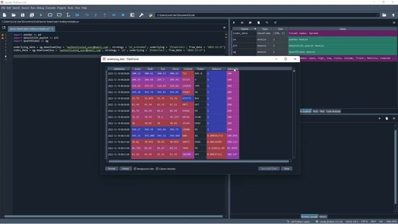Screen dimensions: 398x224
Task: Run selection or current line
Action: click(68, 15)
